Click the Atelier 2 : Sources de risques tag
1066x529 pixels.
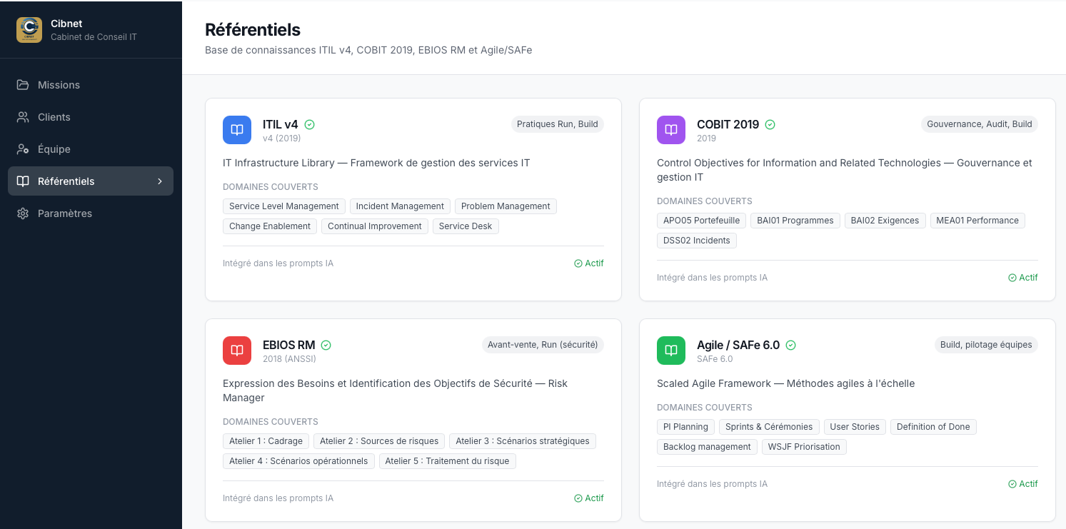click(x=379, y=441)
